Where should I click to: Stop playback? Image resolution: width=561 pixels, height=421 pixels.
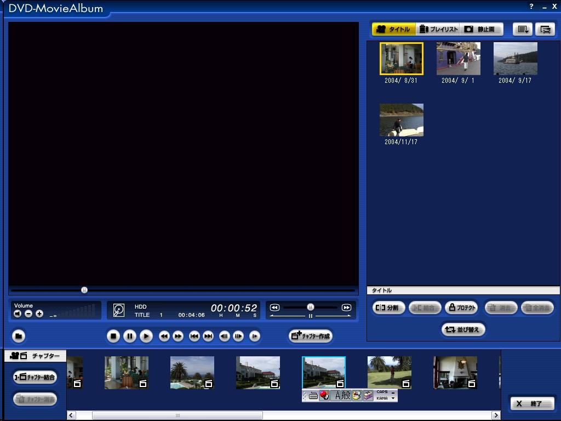[113, 336]
